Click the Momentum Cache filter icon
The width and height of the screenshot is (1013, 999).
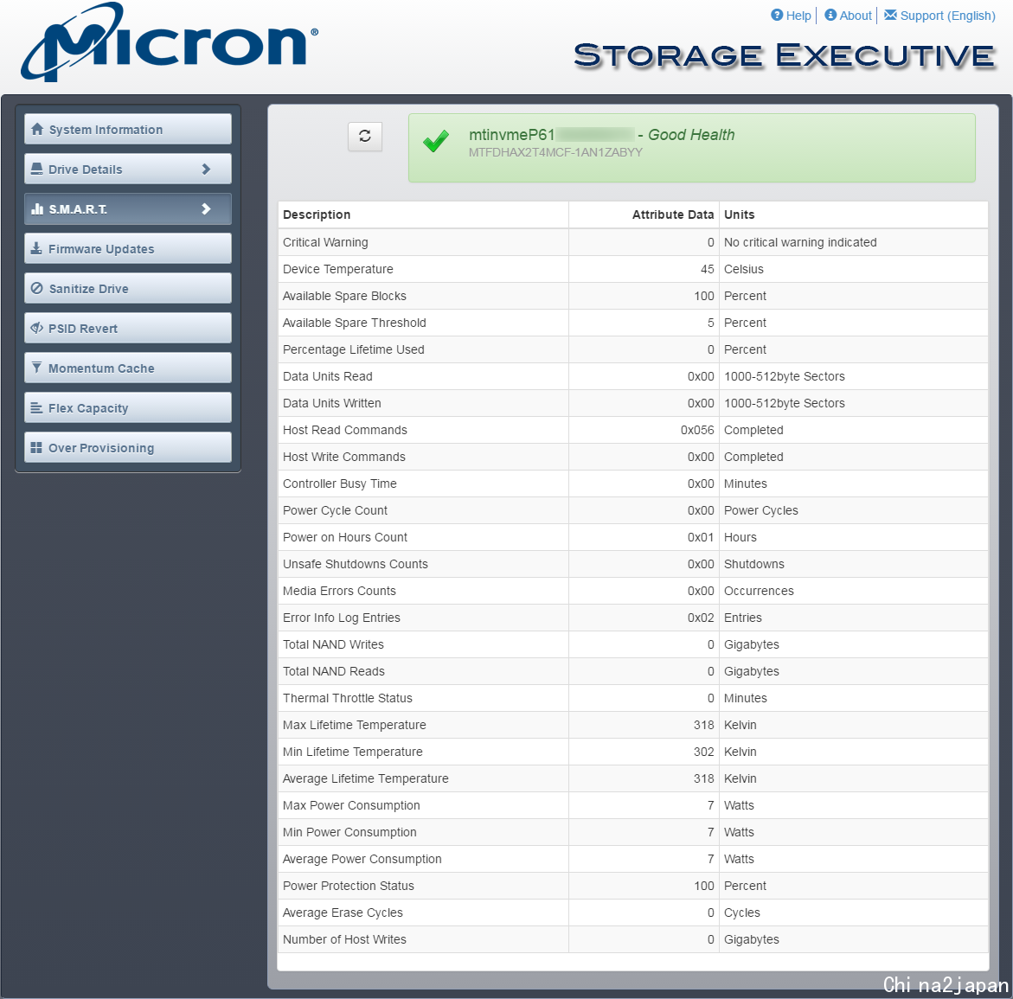click(37, 368)
